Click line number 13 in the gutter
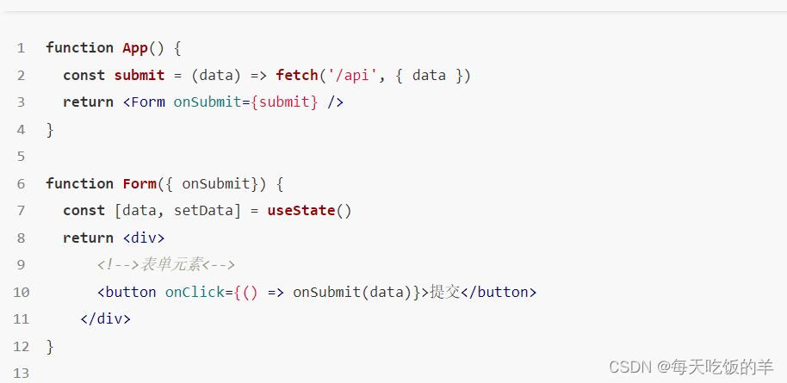Image resolution: width=787 pixels, height=383 pixels. pos(21,373)
